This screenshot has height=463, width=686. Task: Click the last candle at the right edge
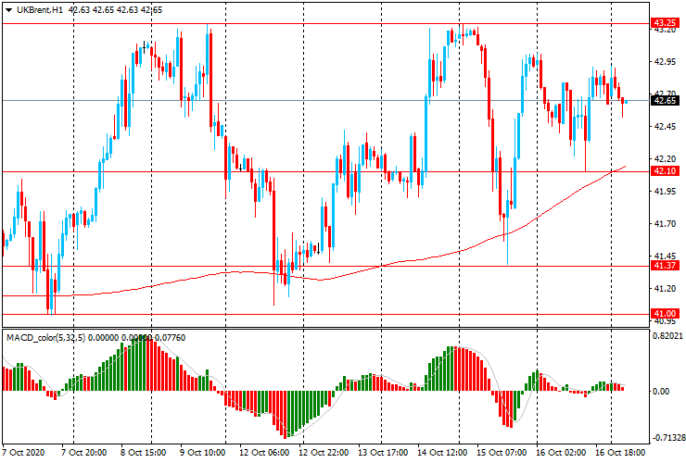pos(624,100)
